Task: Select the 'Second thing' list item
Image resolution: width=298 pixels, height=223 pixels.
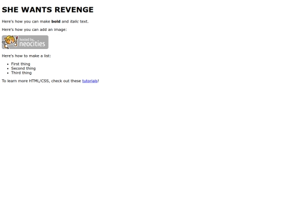Action: point(23,68)
